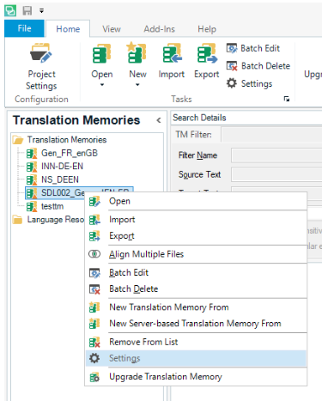Image resolution: width=322 pixels, height=401 pixels.
Task: Expand the dropdown arrow under Open
Action: click(x=102, y=85)
